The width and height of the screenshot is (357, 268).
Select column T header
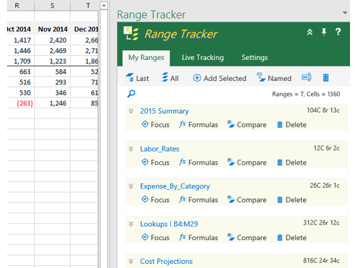[x=84, y=6]
